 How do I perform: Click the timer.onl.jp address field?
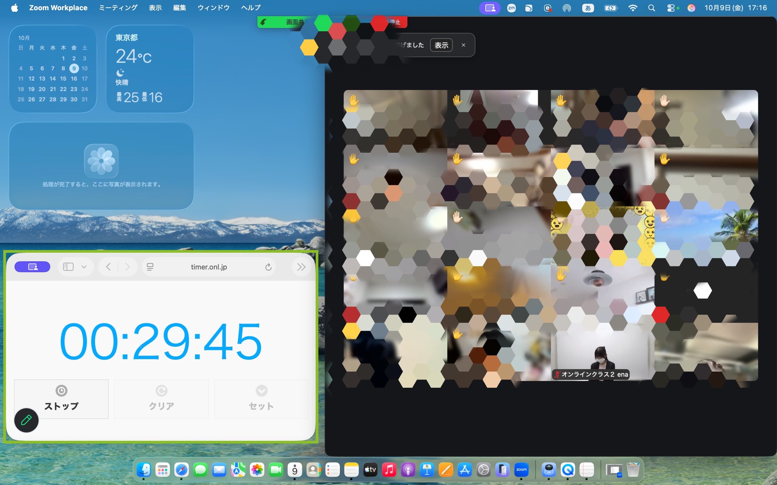[x=209, y=267]
